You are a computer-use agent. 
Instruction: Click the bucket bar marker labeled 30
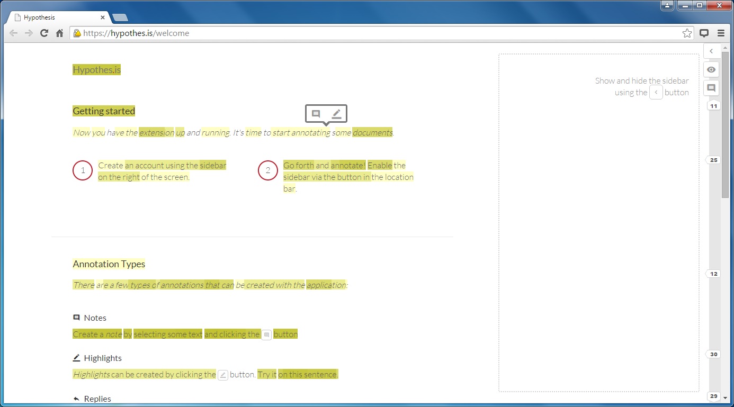tap(713, 354)
